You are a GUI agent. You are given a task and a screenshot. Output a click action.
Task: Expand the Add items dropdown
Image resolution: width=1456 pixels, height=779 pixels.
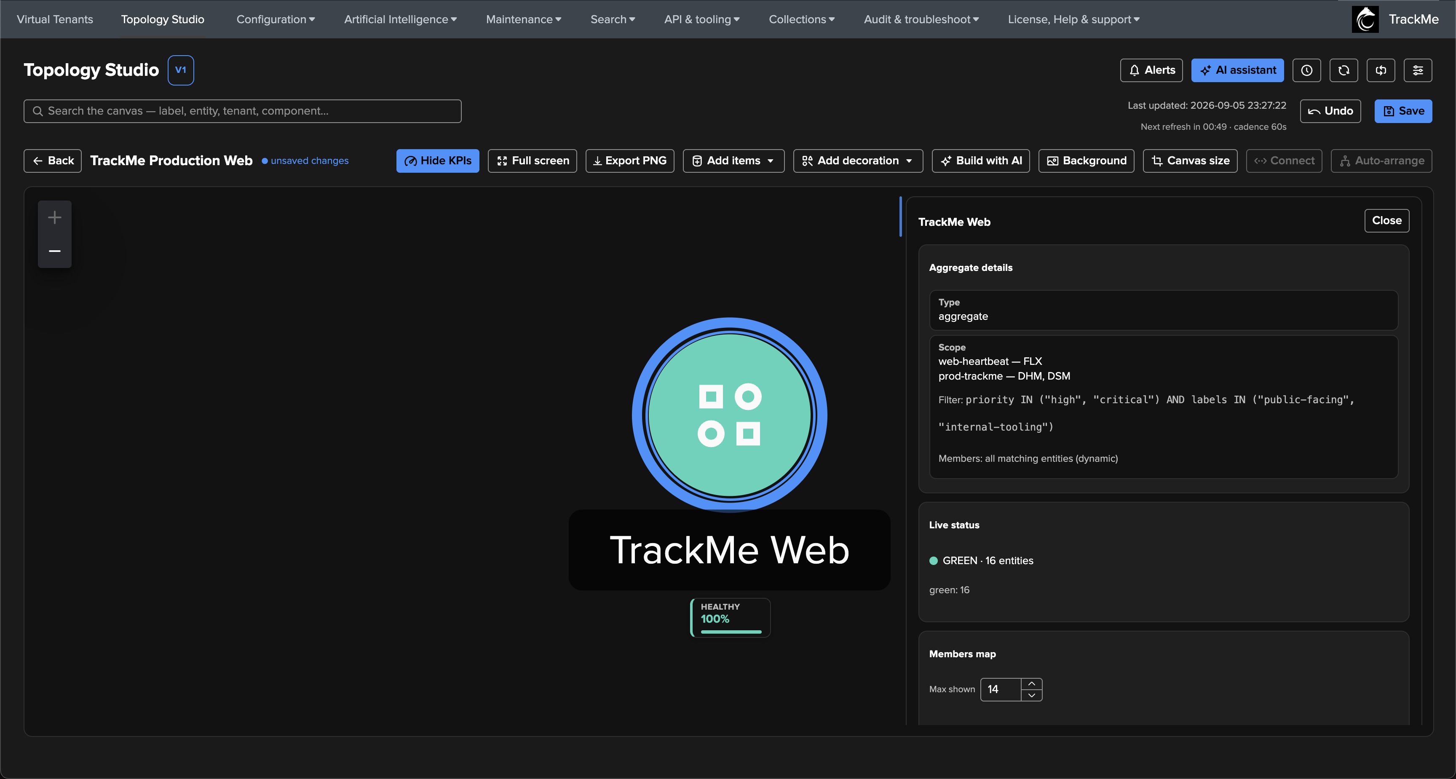coord(733,161)
